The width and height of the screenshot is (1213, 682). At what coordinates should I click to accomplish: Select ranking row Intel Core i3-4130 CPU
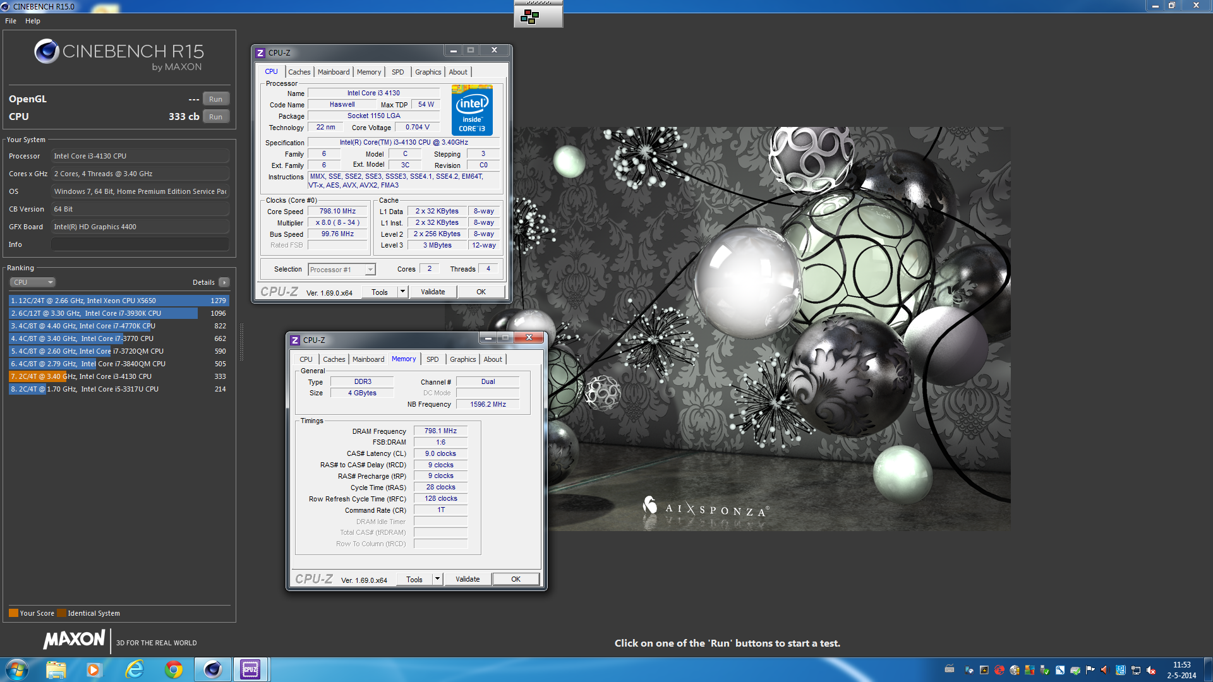[119, 376]
